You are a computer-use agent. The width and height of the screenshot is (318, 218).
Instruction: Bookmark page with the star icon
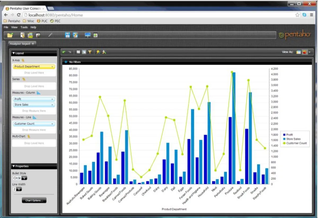point(297,15)
